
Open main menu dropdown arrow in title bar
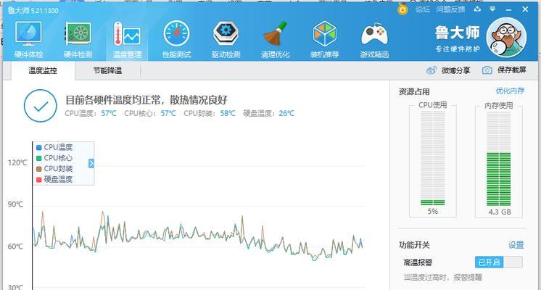pos(492,9)
